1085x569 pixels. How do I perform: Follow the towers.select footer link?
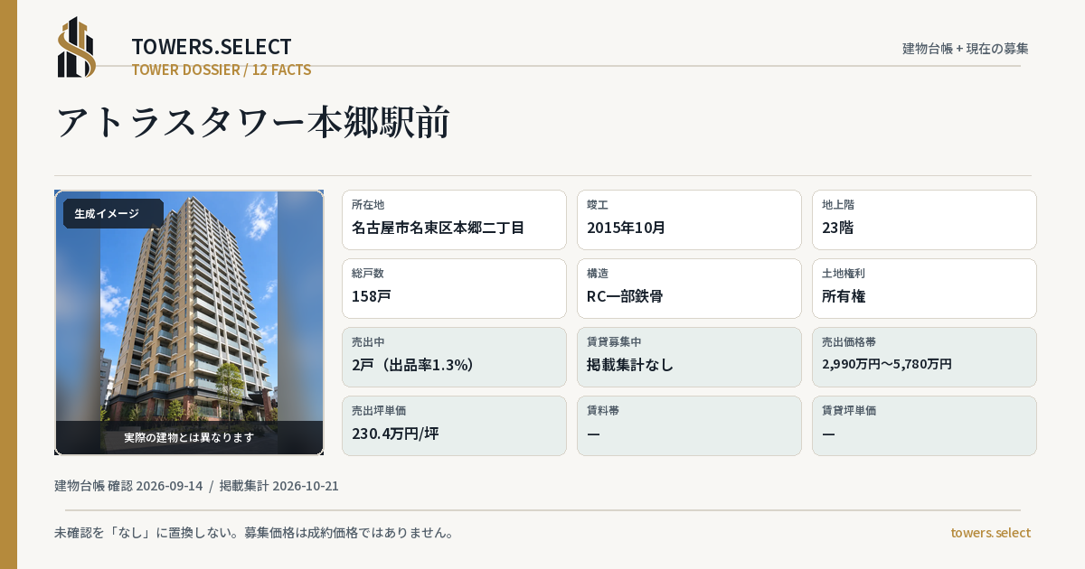tap(990, 532)
